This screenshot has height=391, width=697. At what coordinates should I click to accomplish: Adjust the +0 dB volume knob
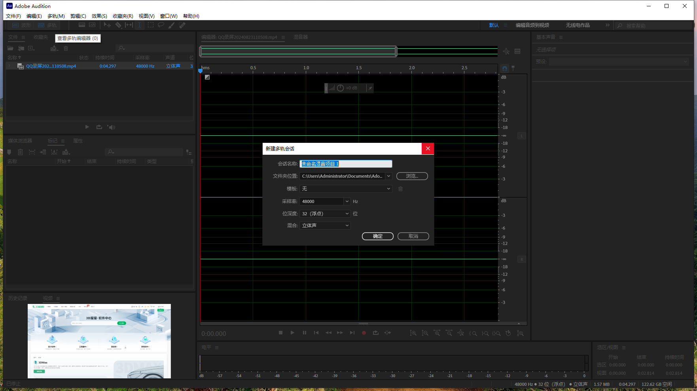(340, 88)
